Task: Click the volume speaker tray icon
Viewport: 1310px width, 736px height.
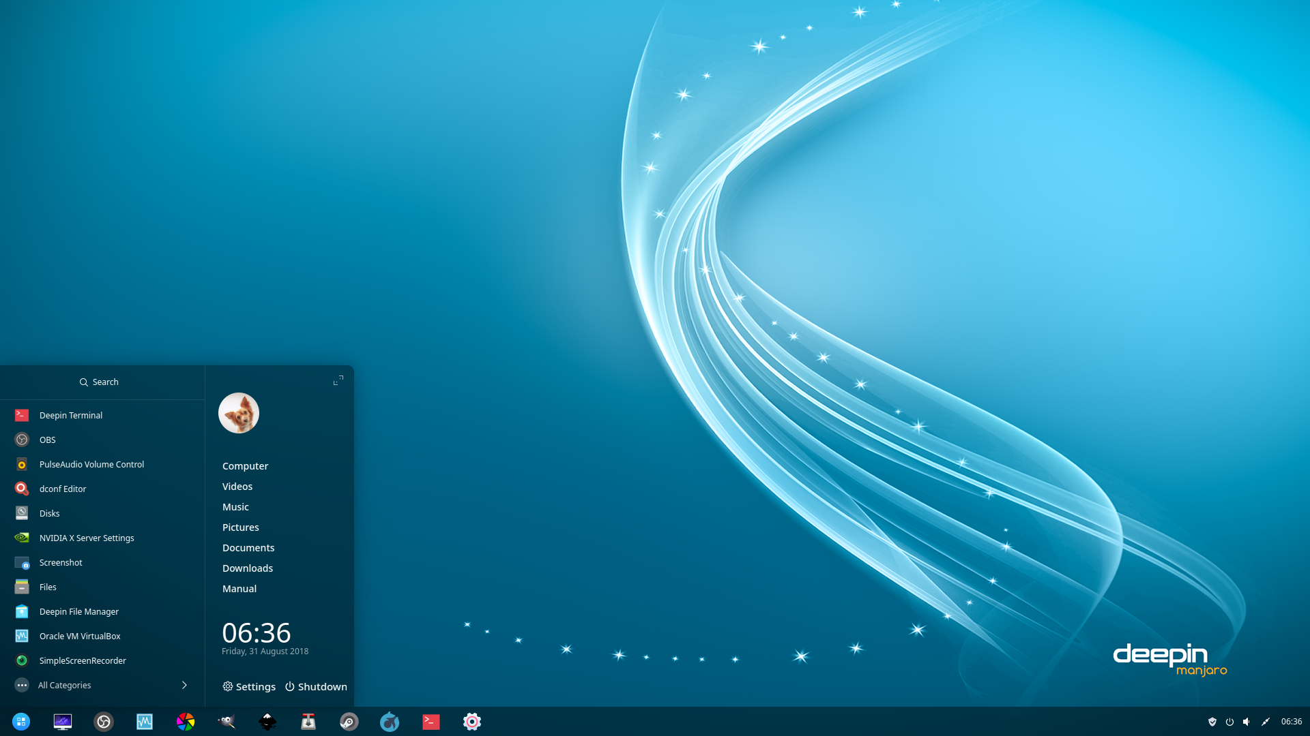Action: [1247, 722]
